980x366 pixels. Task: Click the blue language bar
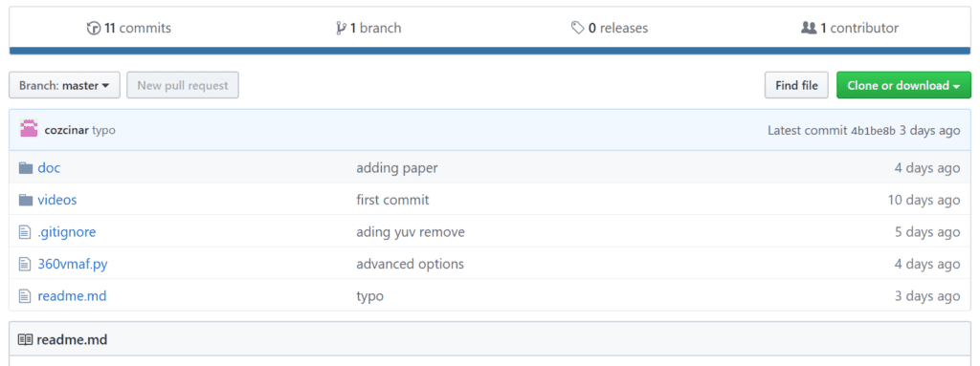(490, 51)
